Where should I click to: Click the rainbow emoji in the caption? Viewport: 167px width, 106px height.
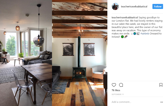click(126, 37)
